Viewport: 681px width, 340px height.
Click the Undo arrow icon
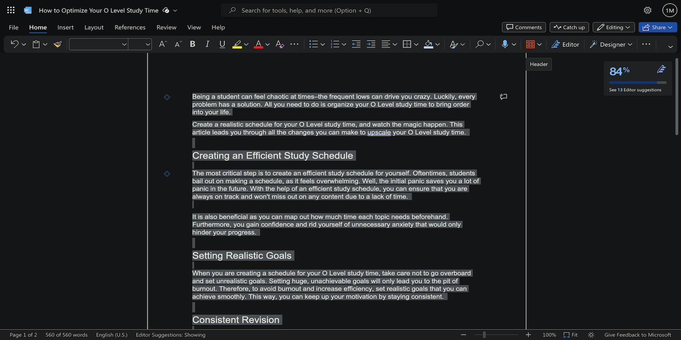point(15,44)
